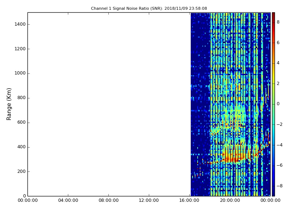Click the colorbar value 6 label
Screen dimensions: 289x217
tap(278, 43)
